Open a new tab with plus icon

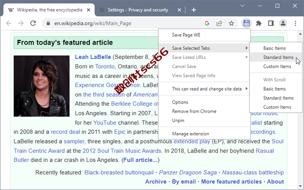pyautogui.click(x=194, y=10)
